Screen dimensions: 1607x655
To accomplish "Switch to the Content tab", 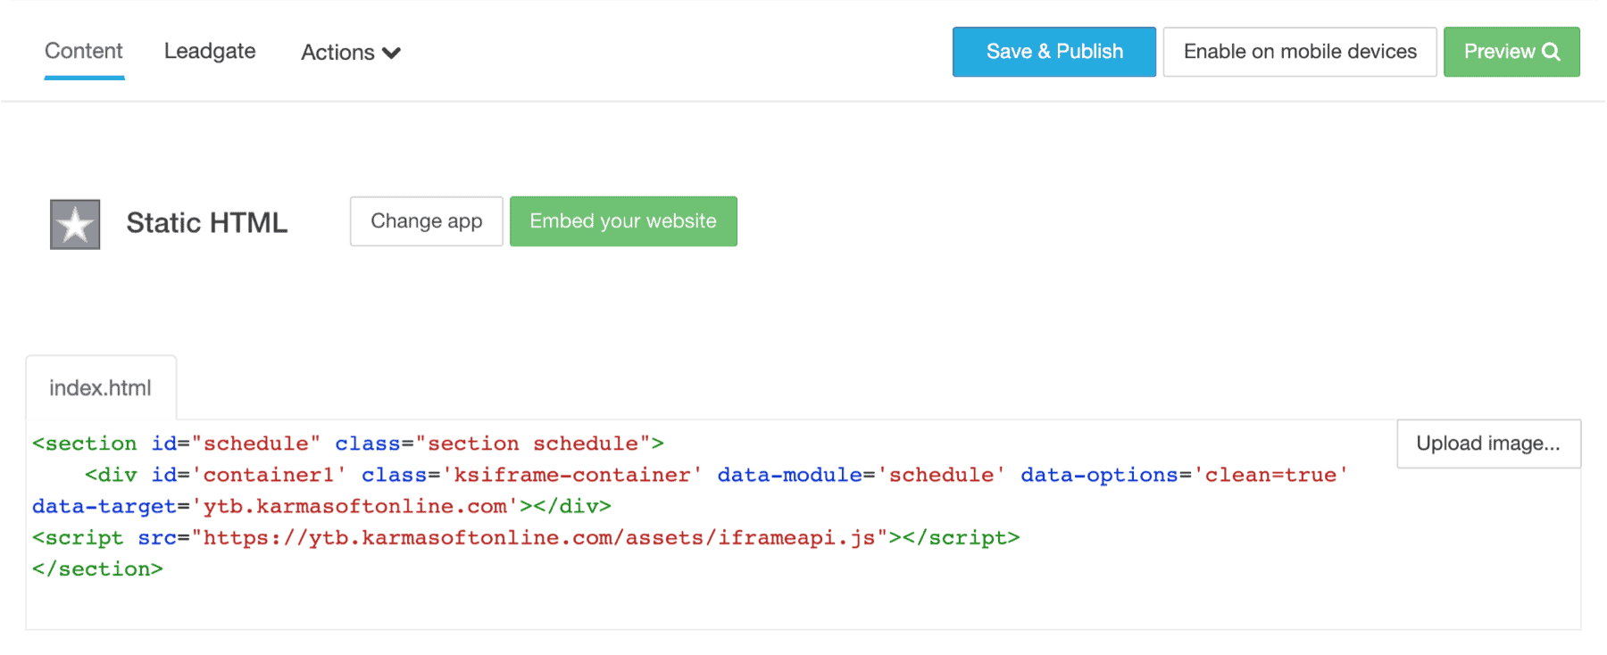I will coord(84,52).
